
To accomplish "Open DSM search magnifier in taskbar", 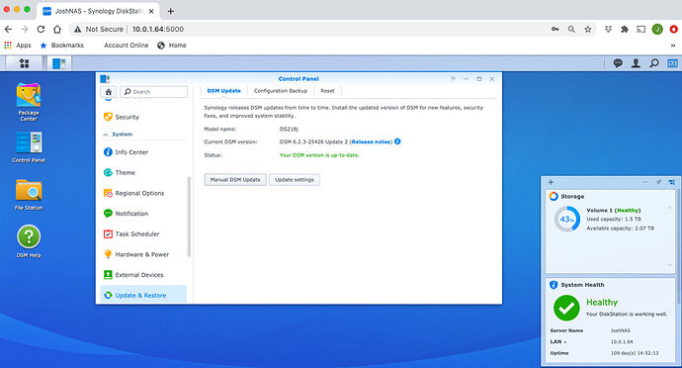I will (x=654, y=63).
